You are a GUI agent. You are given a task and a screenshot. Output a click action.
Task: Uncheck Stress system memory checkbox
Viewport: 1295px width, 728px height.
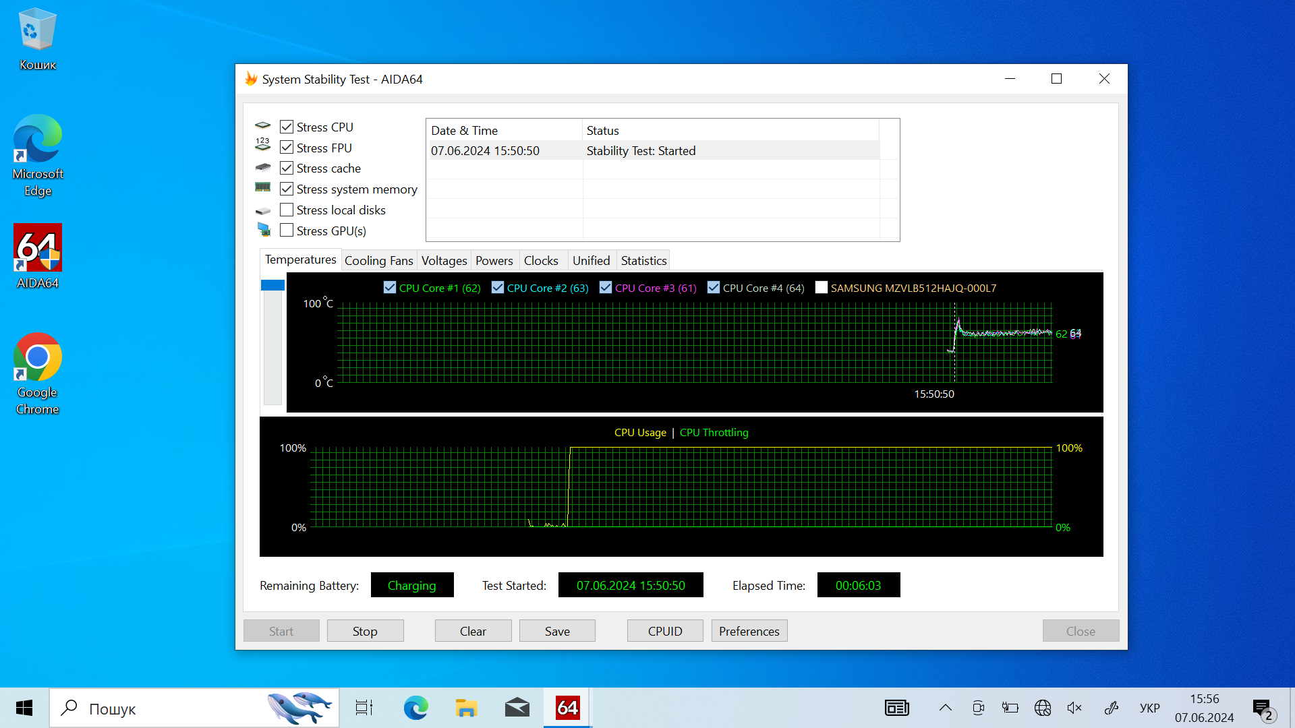pyautogui.click(x=287, y=189)
